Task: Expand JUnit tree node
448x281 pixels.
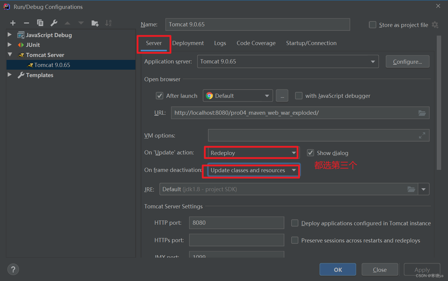Action: point(9,44)
